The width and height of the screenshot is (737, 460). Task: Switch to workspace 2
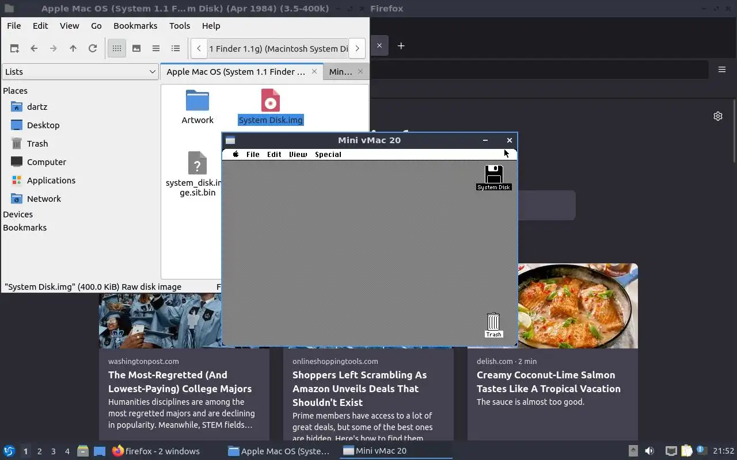click(x=39, y=451)
